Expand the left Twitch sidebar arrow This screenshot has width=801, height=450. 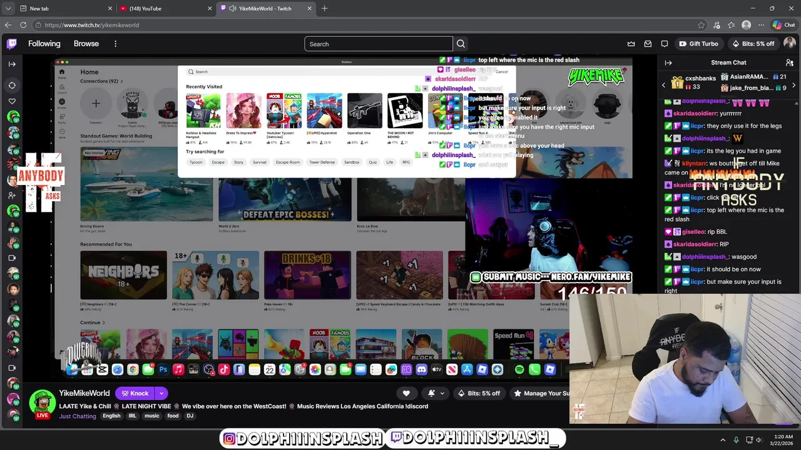pos(12,64)
